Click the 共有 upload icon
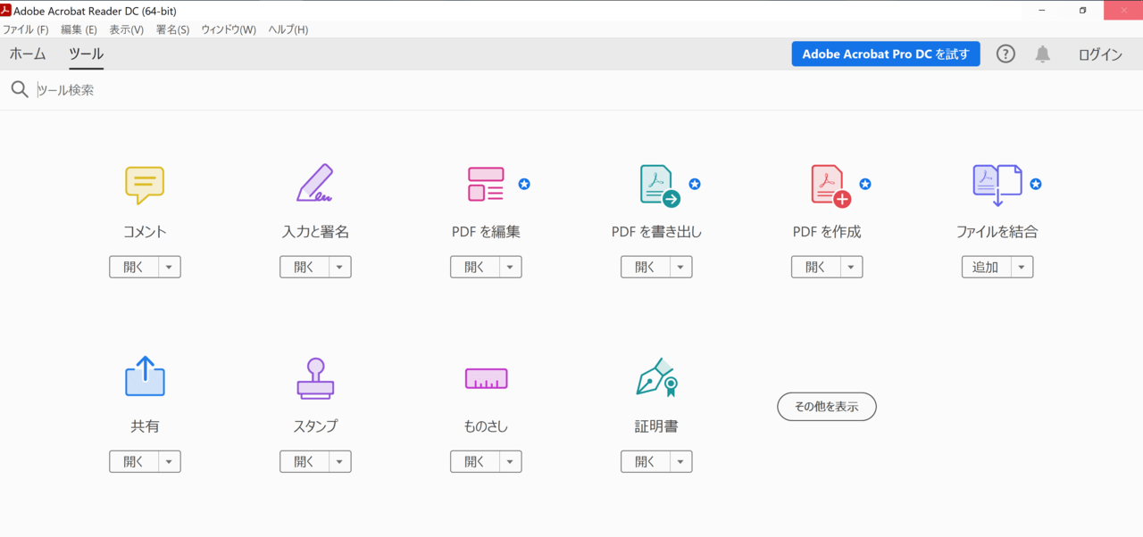Viewport: 1143px width, 537px height. click(145, 376)
